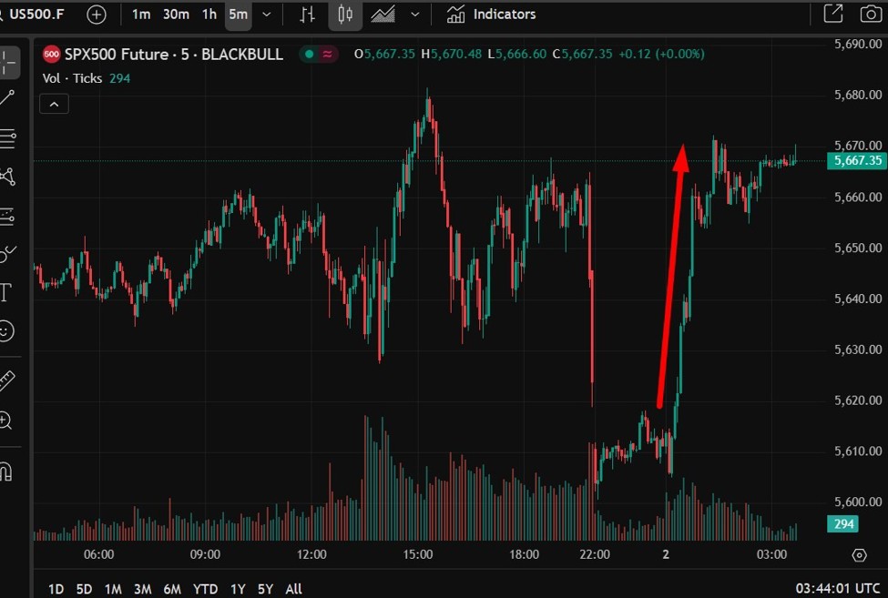
Task: Take a chart snapshot with camera icon
Action: [871, 14]
